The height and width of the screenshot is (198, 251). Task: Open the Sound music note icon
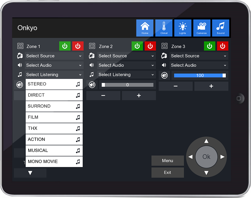point(221,28)
